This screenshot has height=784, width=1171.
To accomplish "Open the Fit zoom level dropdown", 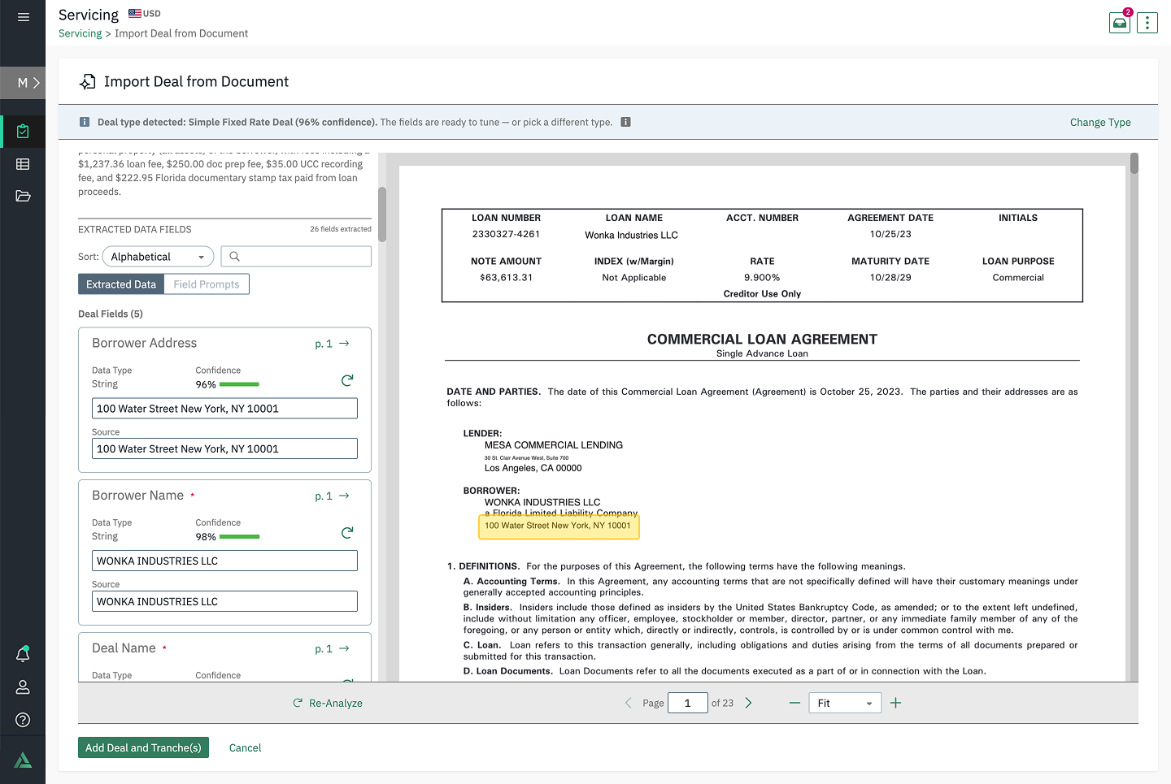I will pyautogui.click(x=845, y=703).
